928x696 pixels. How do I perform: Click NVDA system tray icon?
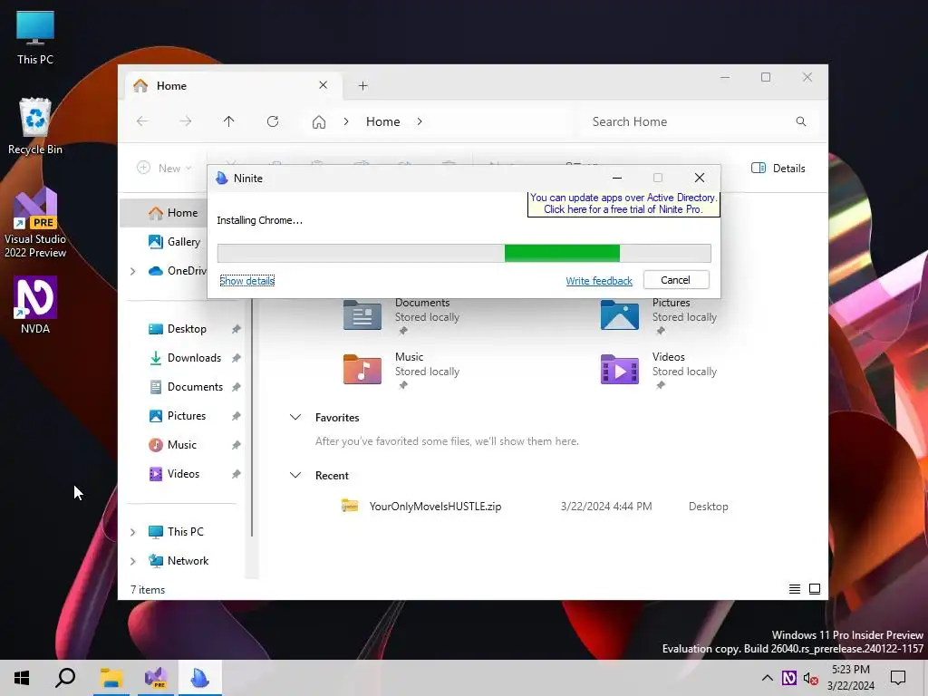pyautogui.click(x=789, y=678)
